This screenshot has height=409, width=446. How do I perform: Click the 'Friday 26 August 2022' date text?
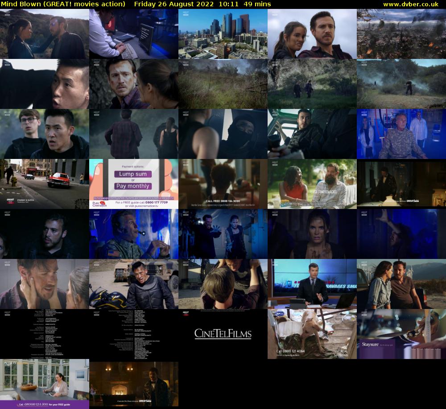pos(174,4)
